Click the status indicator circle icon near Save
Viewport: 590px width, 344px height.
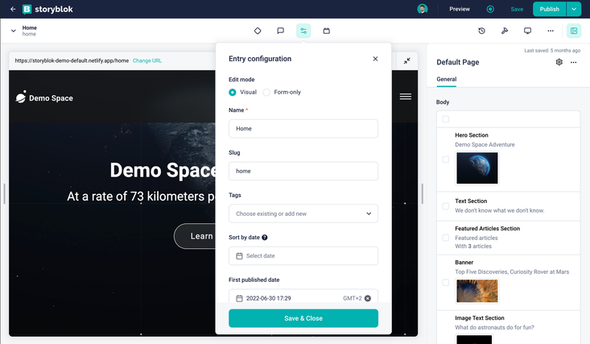pos(490,9)
